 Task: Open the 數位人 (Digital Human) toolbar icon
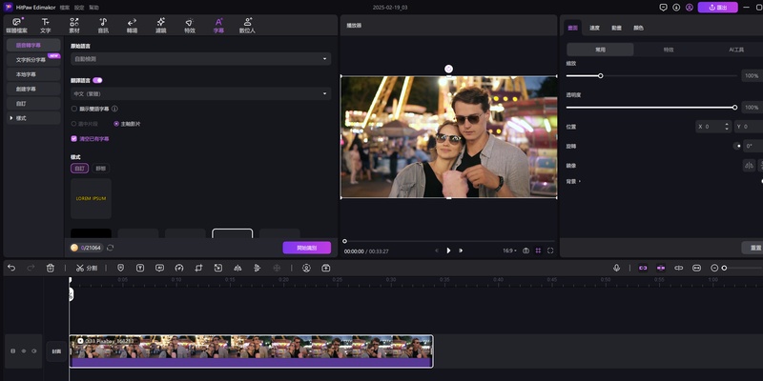247,24
